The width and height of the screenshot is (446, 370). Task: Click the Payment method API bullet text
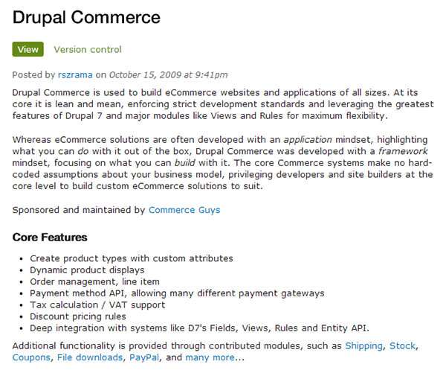pos(177,293)
